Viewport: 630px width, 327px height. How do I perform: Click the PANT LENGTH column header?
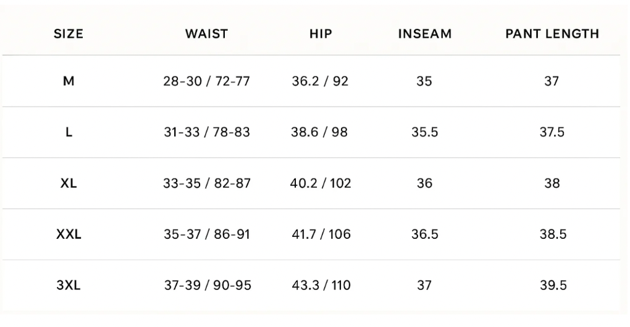pos(552,35)
